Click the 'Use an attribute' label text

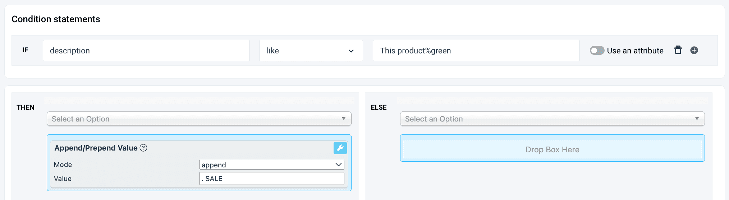(x=635, y=51)
